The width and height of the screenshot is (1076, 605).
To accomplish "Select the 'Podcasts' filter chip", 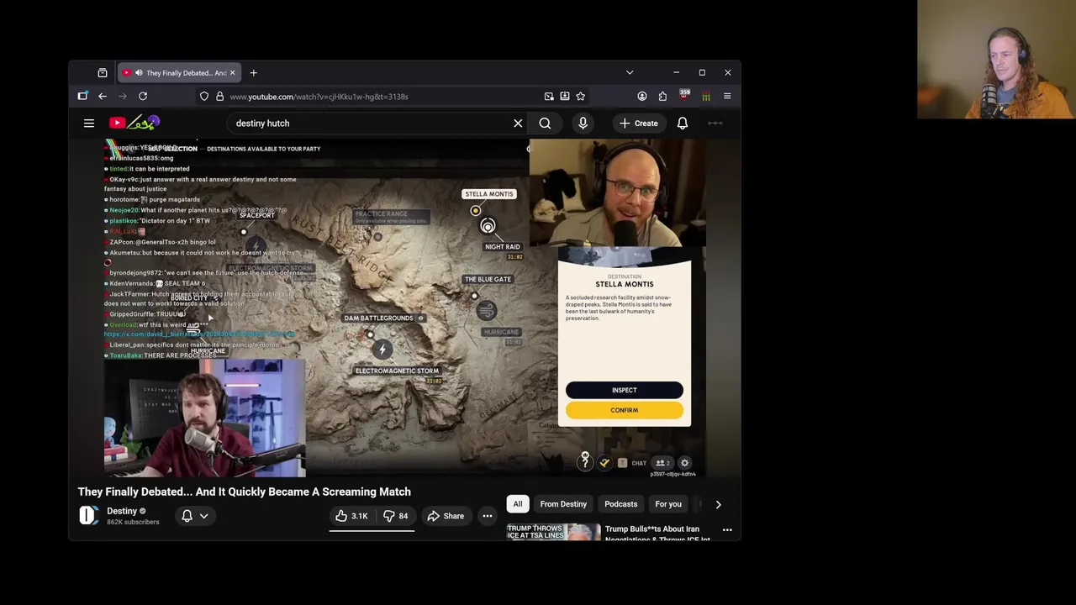I will click(621, 504).
